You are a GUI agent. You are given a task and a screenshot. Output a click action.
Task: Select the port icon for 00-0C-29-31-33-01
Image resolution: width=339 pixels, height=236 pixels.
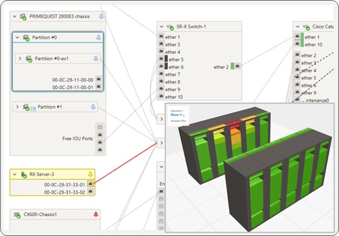[91, 184]
